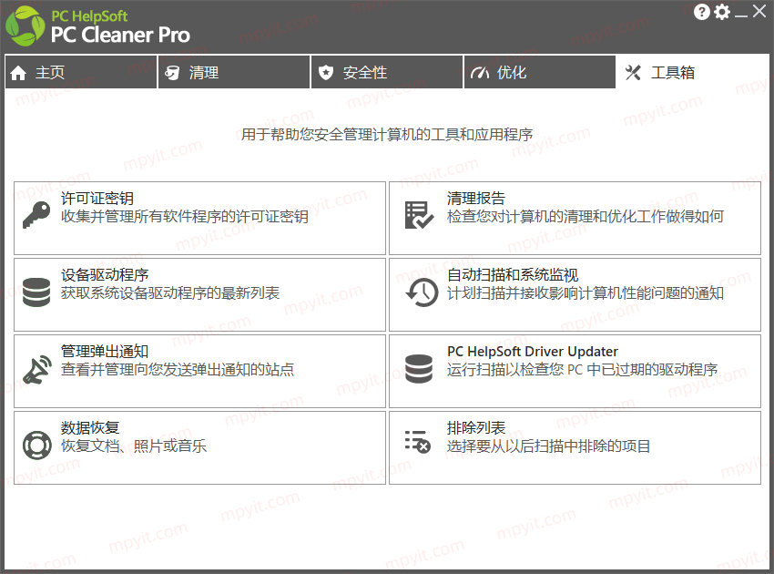Click the text 运行扫描以检查您 PC 中已过期的驱动程序

[x=583, y=370]
